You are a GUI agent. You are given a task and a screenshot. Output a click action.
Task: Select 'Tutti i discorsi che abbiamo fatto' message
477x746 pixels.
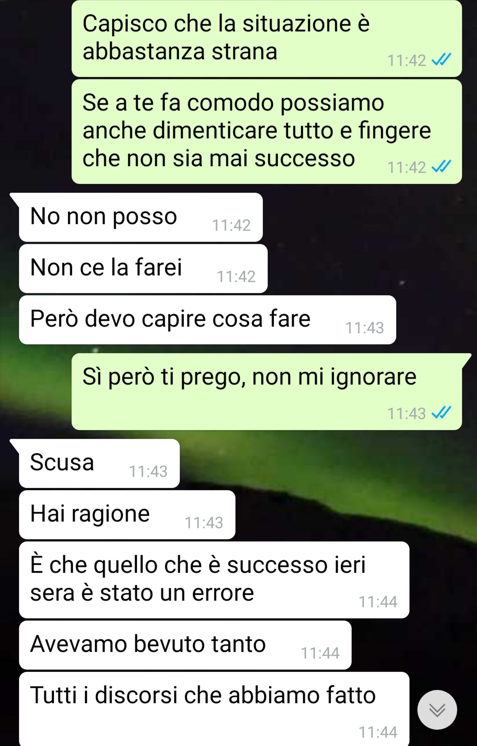pos(214,709)
